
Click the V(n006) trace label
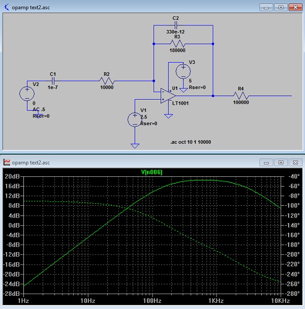coord(152,172)
